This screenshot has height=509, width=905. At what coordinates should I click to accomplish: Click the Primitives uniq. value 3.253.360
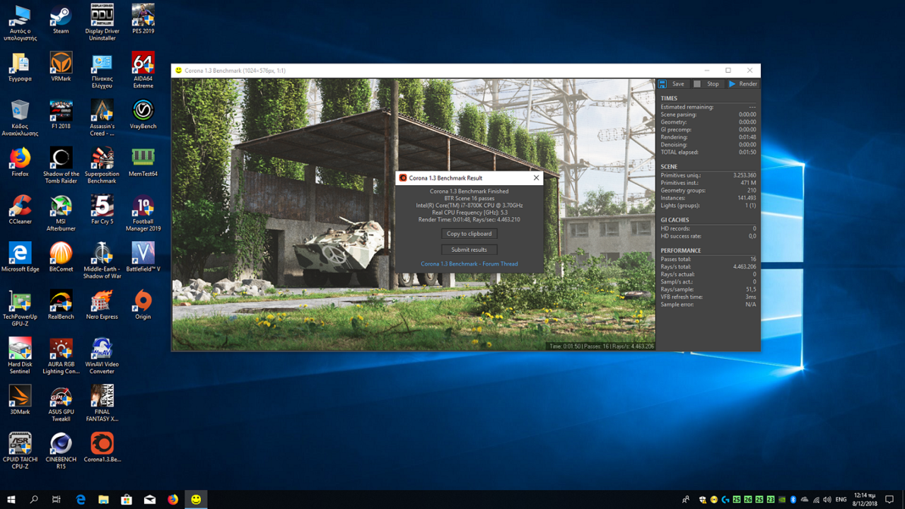(745, 175)
